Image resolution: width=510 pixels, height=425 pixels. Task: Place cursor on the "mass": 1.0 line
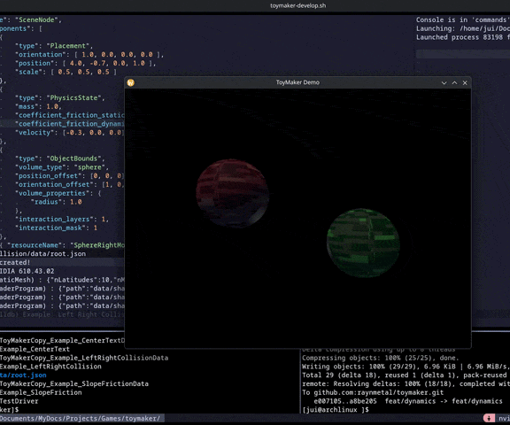pyautogui.click(x=38, y=106)
